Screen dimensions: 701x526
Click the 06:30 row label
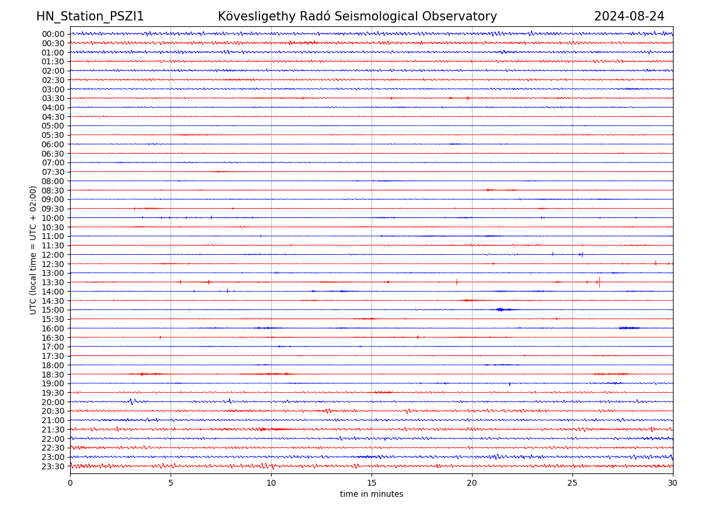click(x=53, y=154)
